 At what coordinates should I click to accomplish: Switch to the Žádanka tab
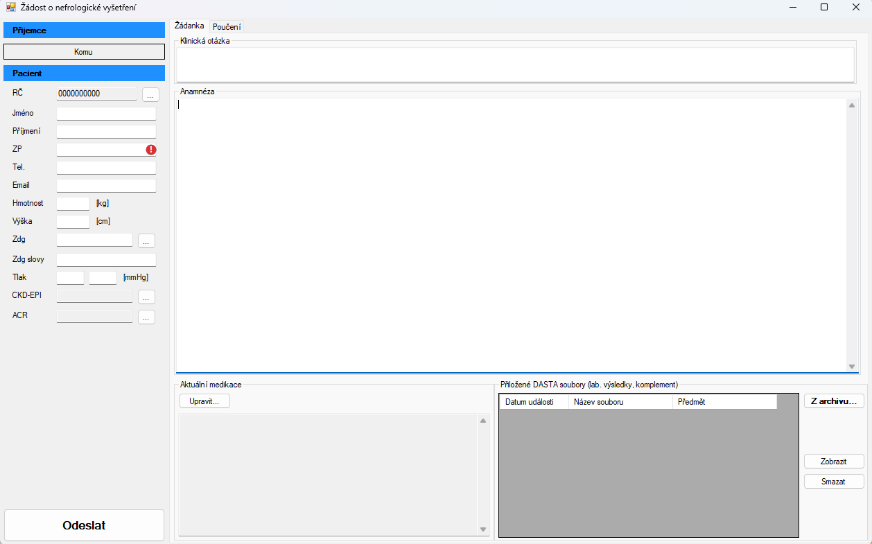189,26
